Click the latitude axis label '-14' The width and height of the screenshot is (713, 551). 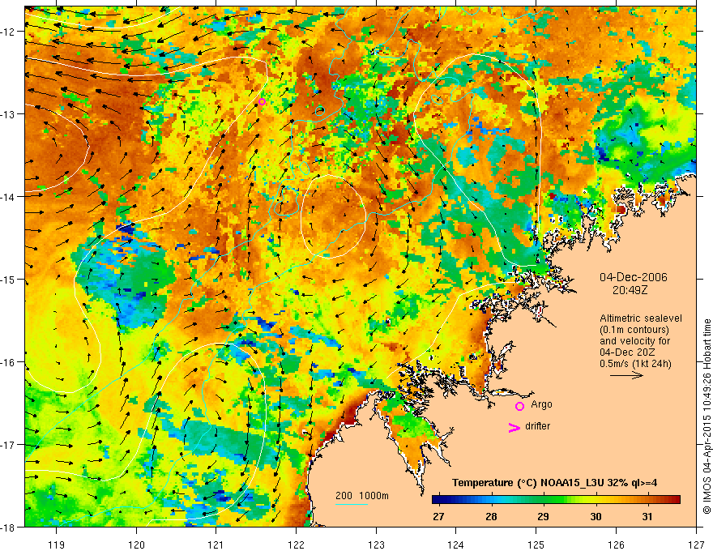pyautogui.click(x=8, y=196)
